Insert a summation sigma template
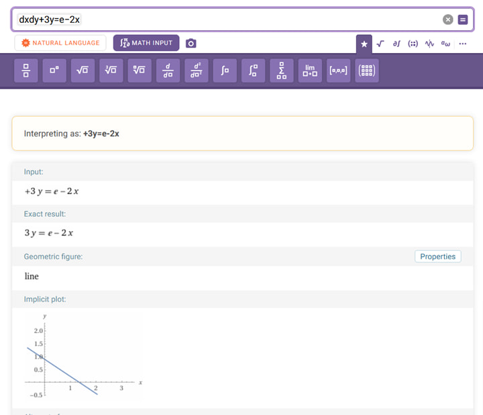 282,71
